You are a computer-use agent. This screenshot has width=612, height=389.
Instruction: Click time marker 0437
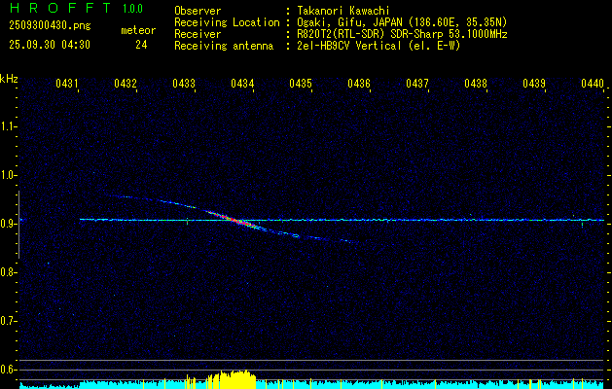tap(417, 84)
